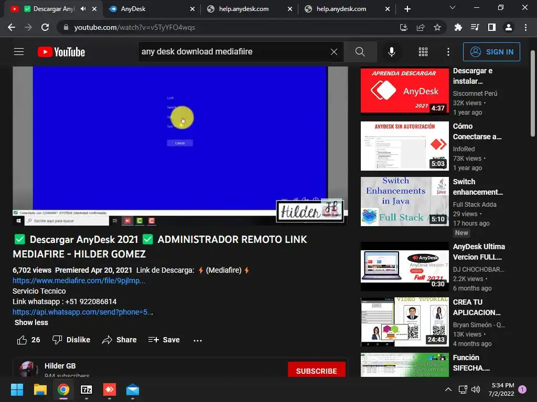
Task: Click the browser forward arrow
Action: point(28,27)
